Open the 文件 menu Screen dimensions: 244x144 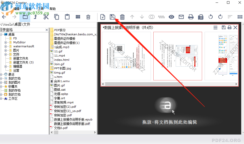(x=4, y=9)
